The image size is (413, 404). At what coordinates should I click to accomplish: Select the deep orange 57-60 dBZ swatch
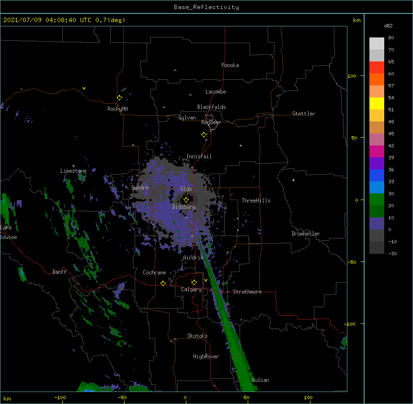click(377, 79)
